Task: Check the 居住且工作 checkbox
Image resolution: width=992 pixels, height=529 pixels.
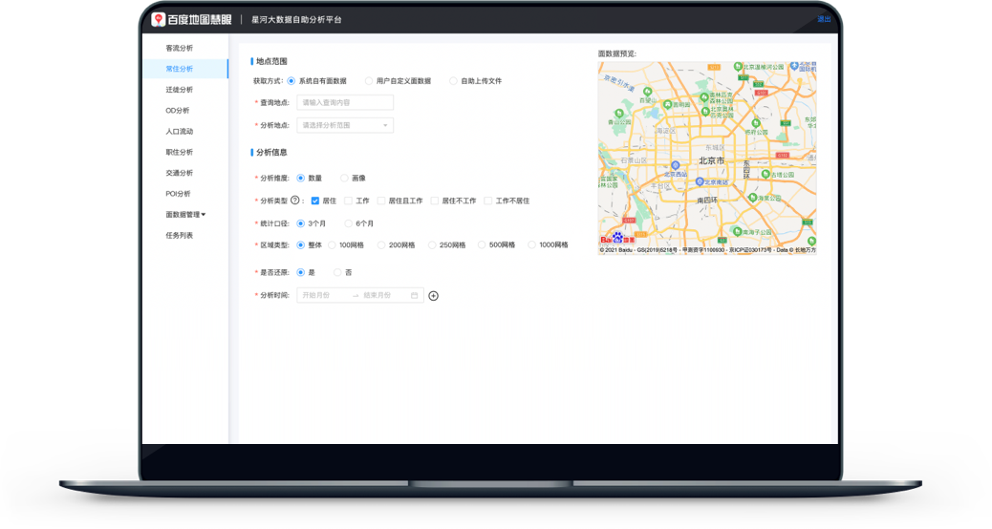Action: coord(381,201)
